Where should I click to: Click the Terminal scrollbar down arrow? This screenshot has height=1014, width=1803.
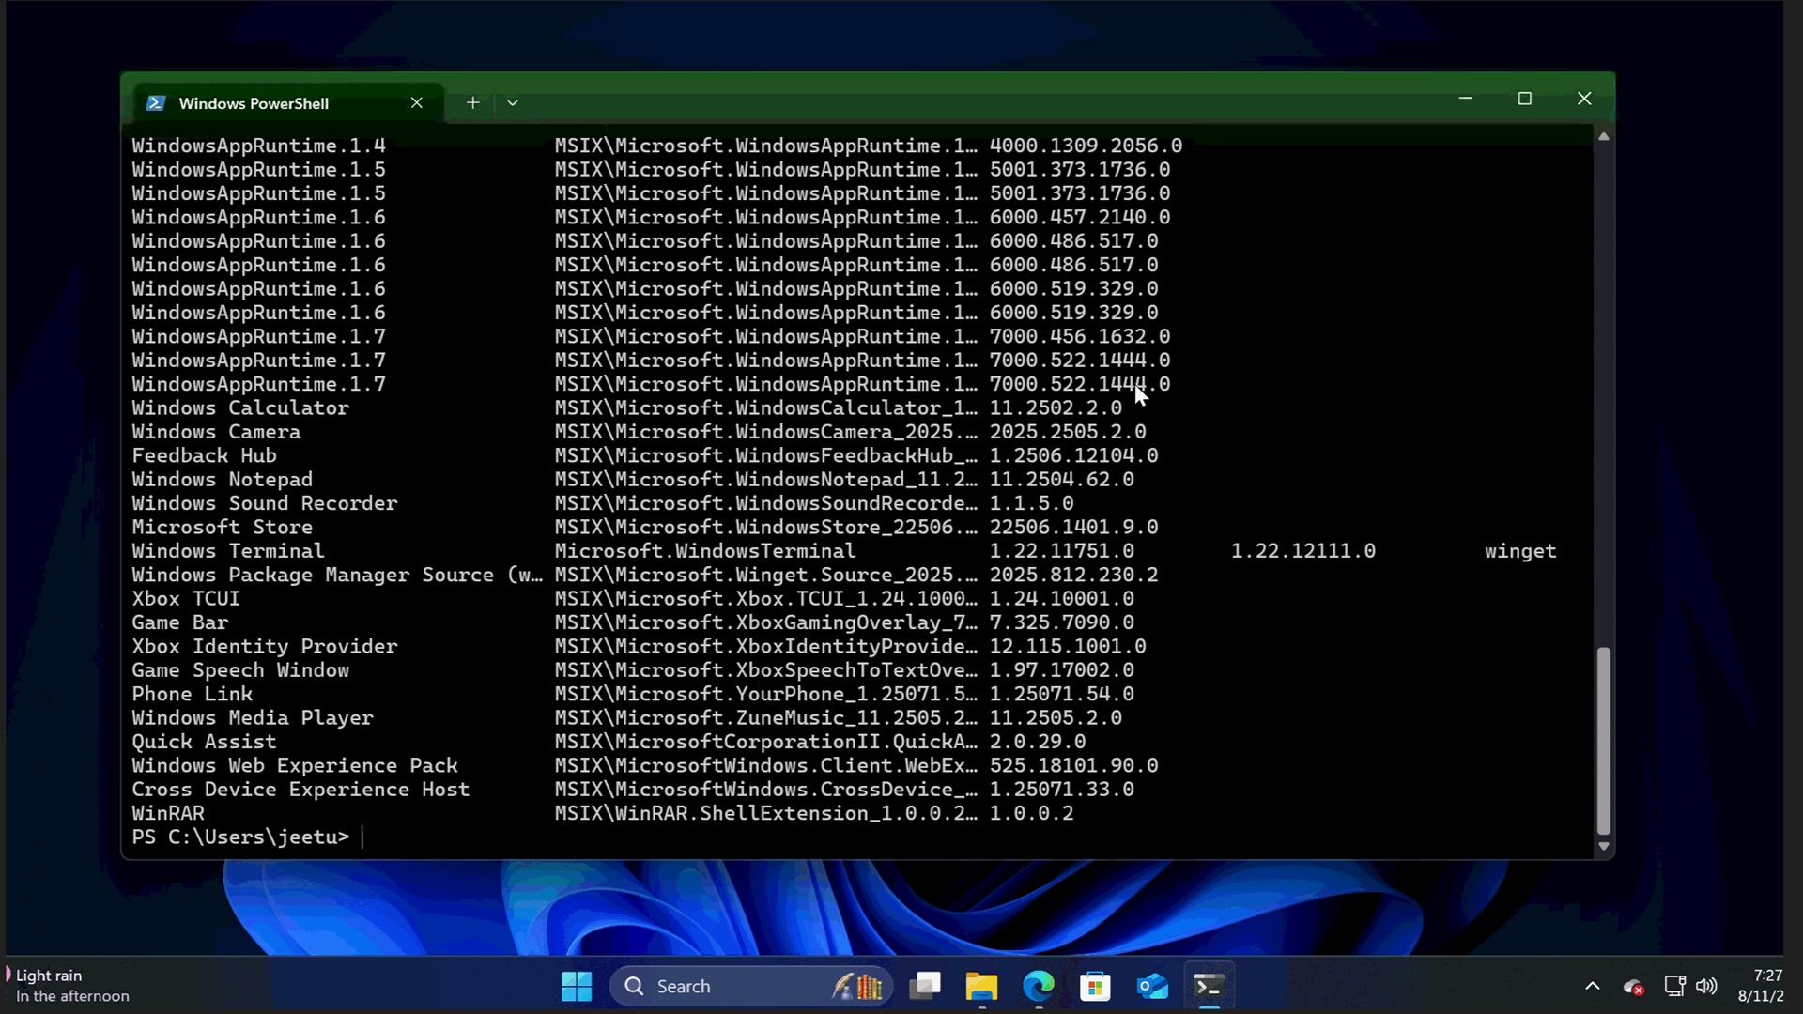[x=1604, y=845]
